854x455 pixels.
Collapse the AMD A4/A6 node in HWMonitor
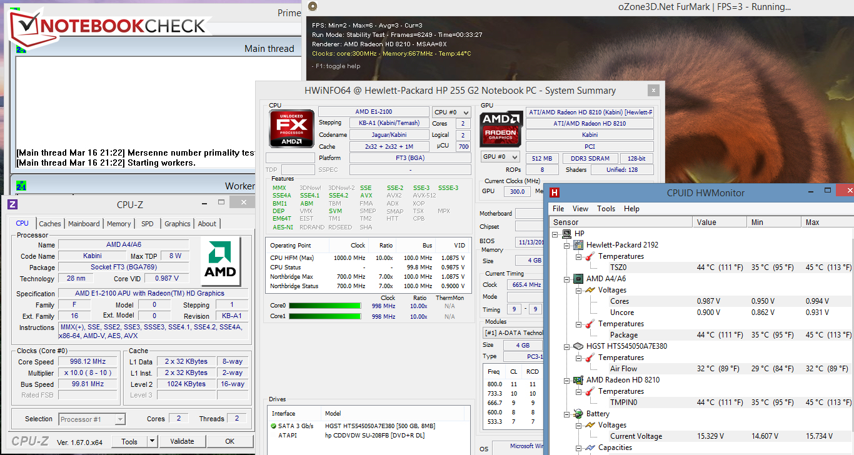(x=568, y=279)
